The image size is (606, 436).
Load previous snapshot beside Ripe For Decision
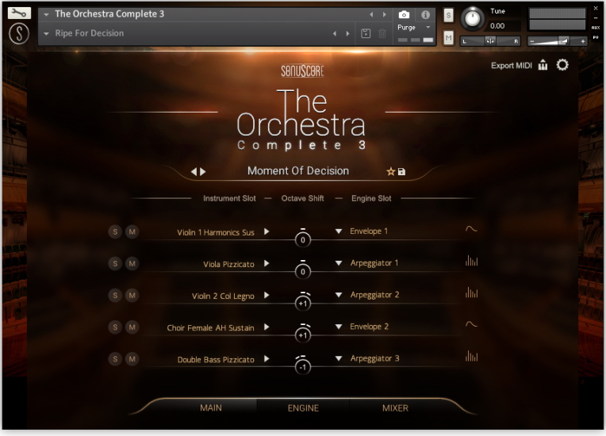point(335,33)
